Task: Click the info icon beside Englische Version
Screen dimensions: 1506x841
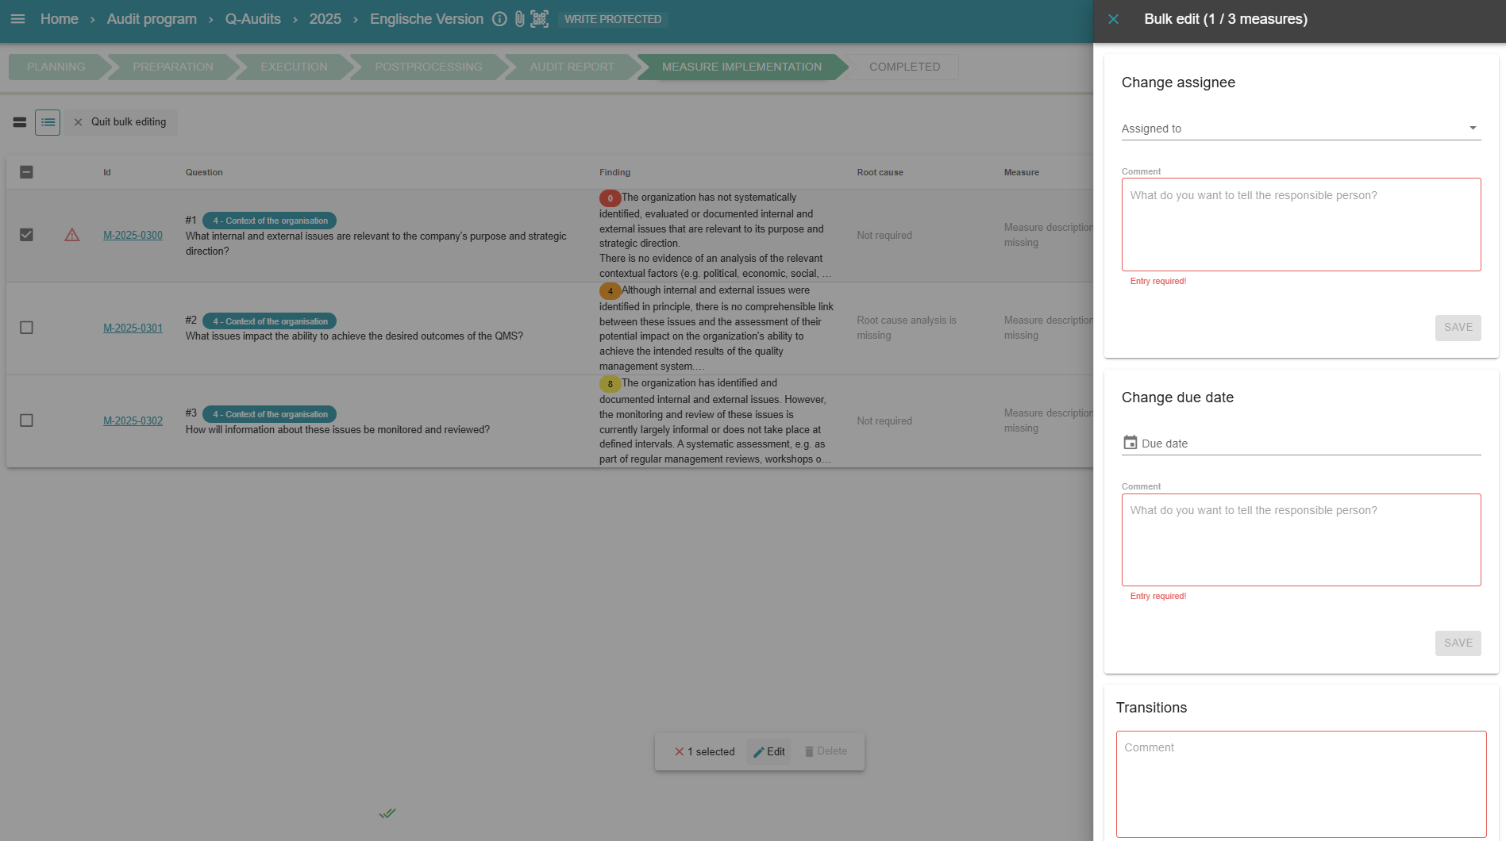Action: click(499, 19)
